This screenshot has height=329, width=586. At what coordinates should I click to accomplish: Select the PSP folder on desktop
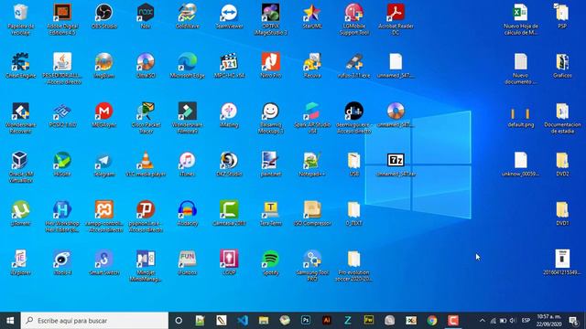pos(562,16)
